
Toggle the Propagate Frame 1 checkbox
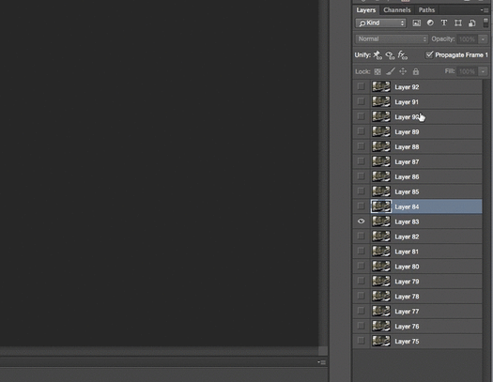coord(429,54)
